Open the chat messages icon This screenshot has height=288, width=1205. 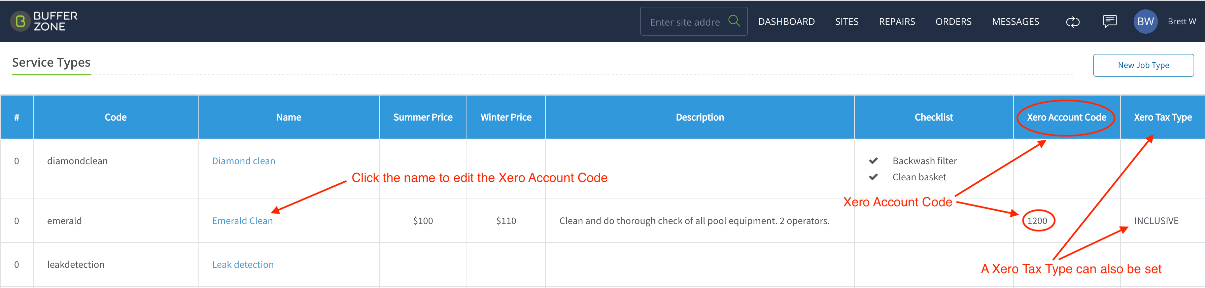1109,22
